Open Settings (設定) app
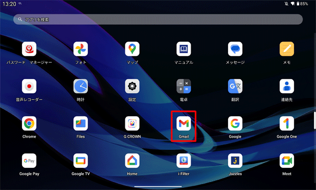The width and height of the screenshot is (316, 190). pyautogui.click(x=132, y=86)
